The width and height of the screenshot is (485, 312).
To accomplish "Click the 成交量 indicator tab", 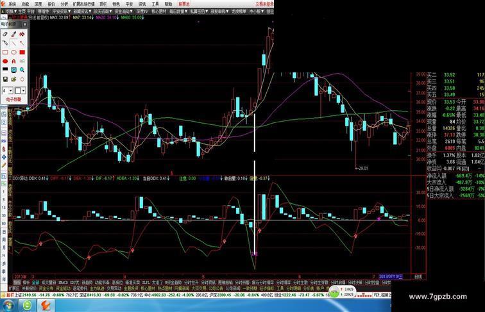I will tap(49, 283).
